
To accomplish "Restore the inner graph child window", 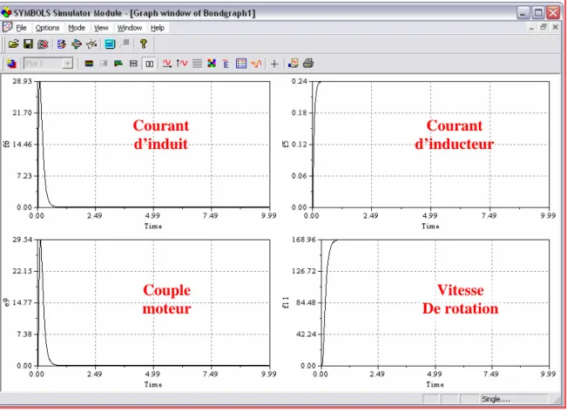I will point(543,28).
